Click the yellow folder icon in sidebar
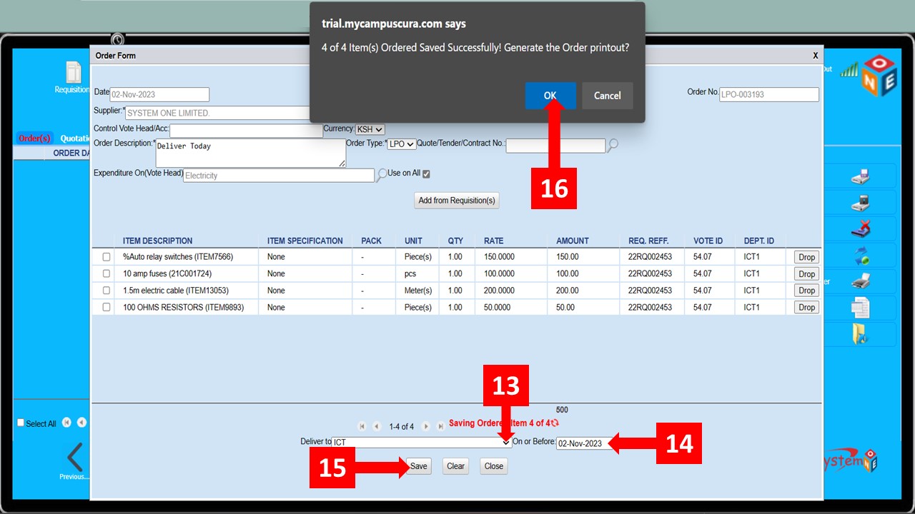The height and width of the screenshot is (514, 915). click(860, 333)
